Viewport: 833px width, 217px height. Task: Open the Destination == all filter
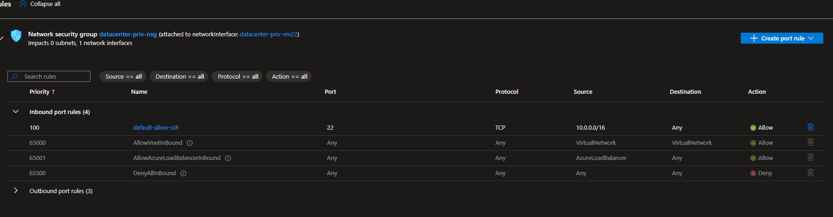[x=179, y=76]
